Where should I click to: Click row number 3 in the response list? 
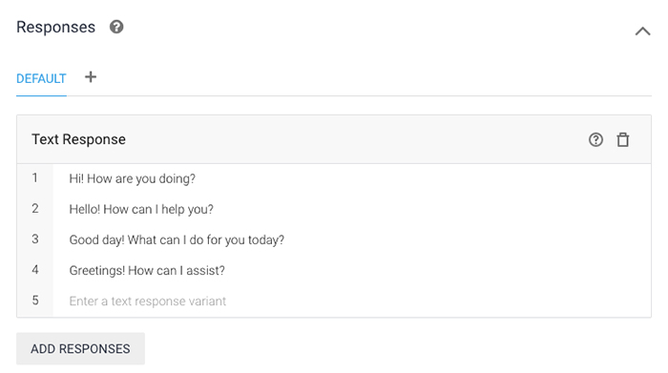point(35,238)
